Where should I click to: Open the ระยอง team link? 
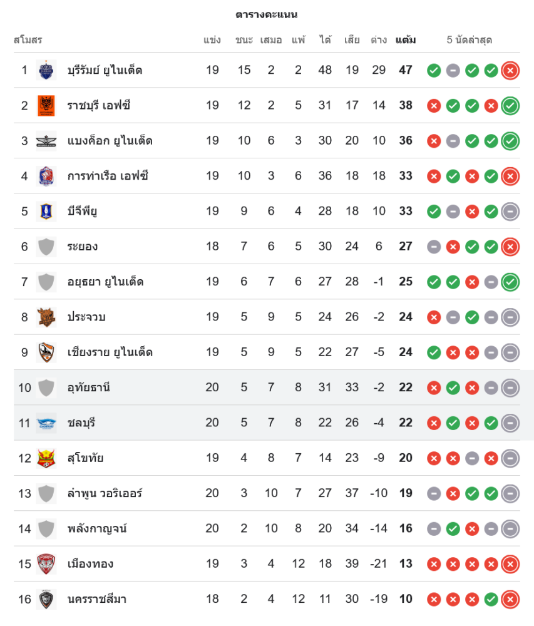tap(83, 247)
